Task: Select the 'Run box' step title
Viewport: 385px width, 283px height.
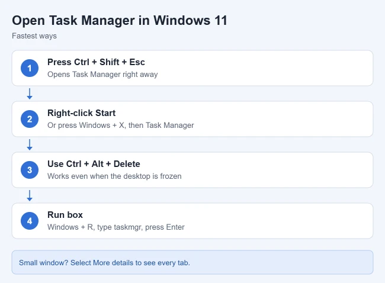Action: (65, 215)
